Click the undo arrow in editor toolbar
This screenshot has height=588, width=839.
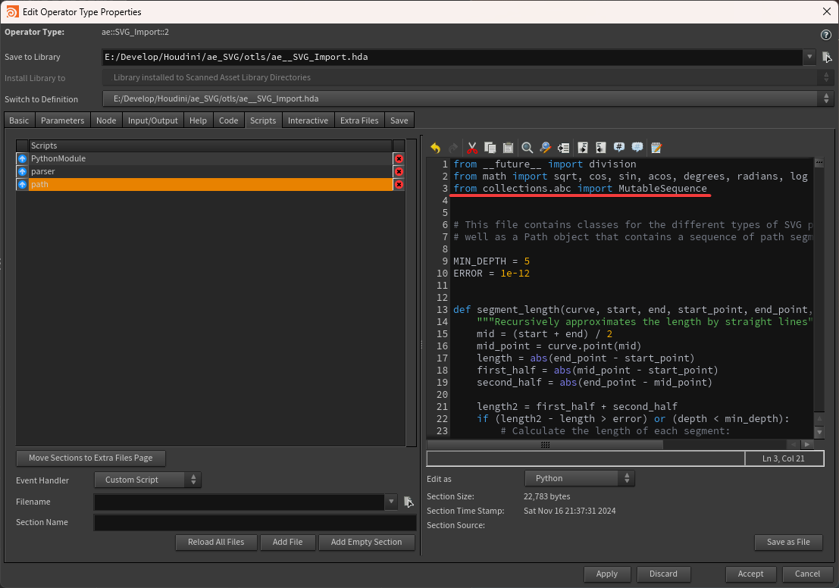tap(435, 148)
